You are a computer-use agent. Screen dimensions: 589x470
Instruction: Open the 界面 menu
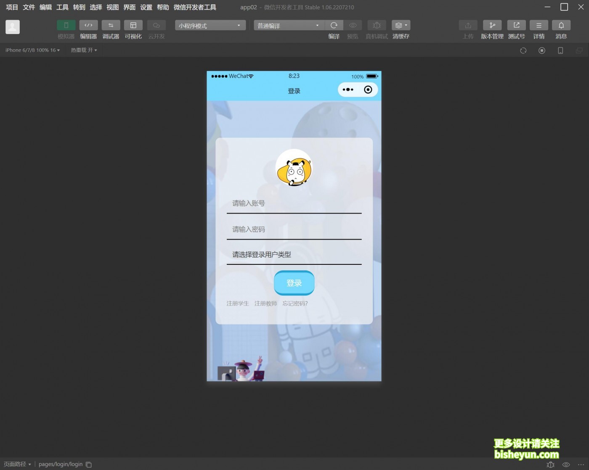(x=130, y=7)
